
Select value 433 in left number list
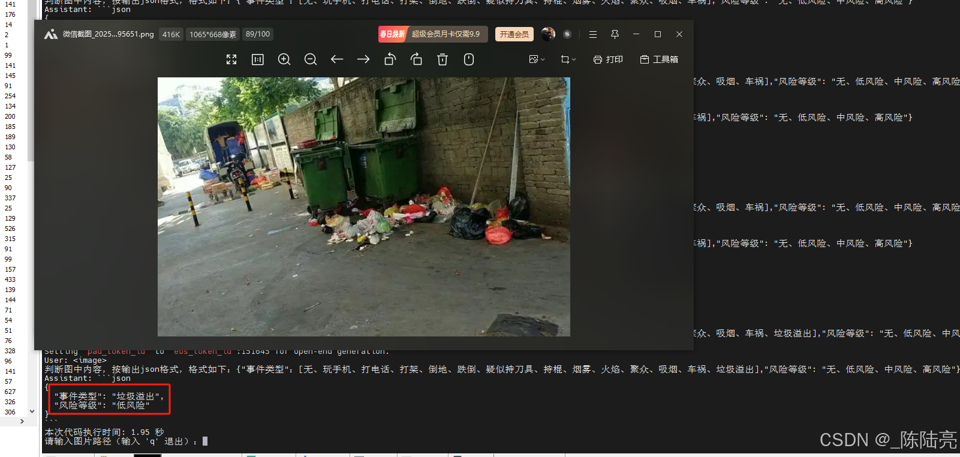click(x=10, y=279)
